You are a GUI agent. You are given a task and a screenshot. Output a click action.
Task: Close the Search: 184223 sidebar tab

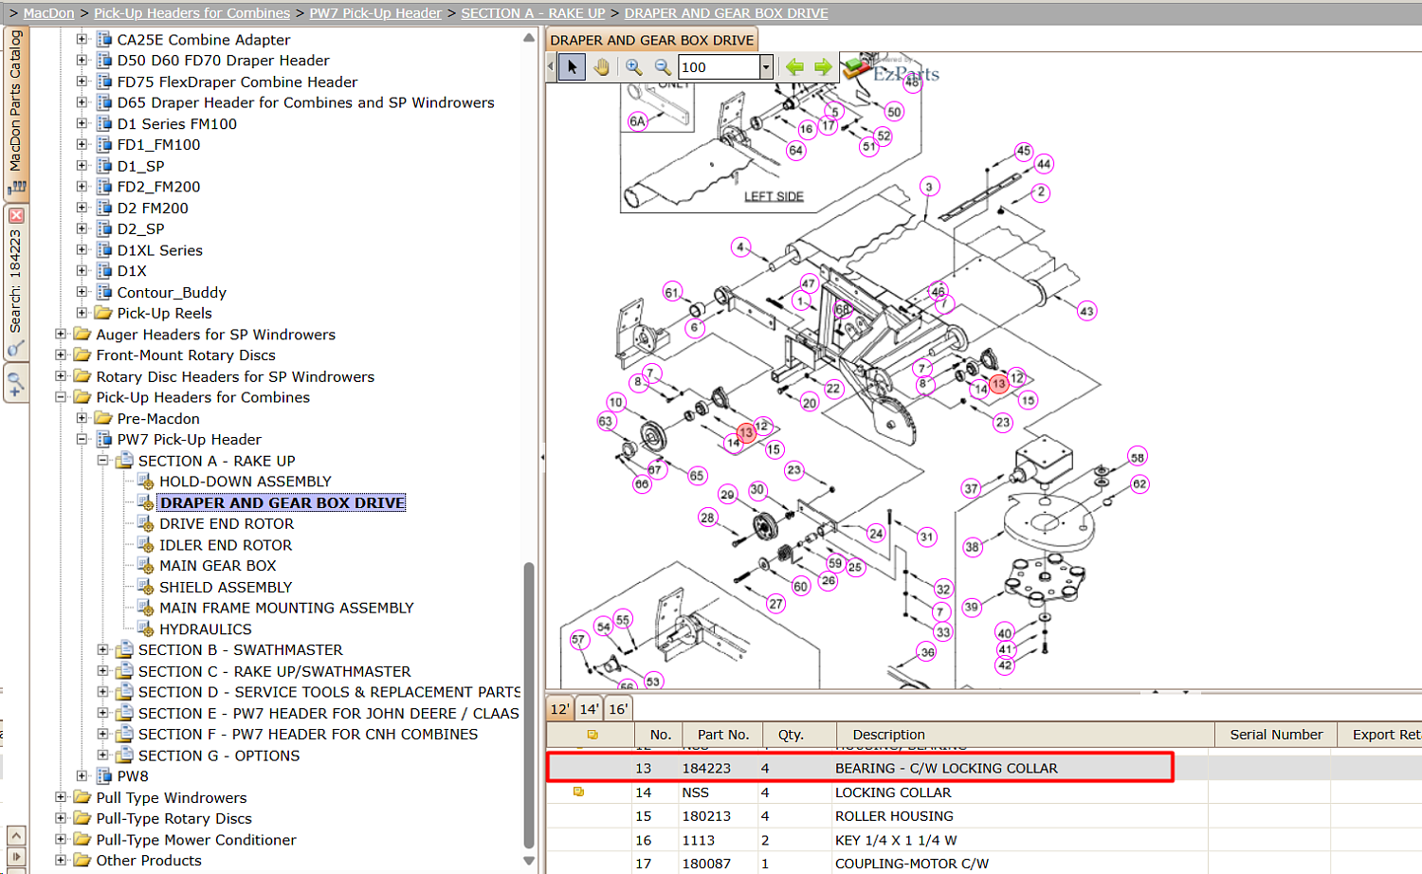(16, 216)
